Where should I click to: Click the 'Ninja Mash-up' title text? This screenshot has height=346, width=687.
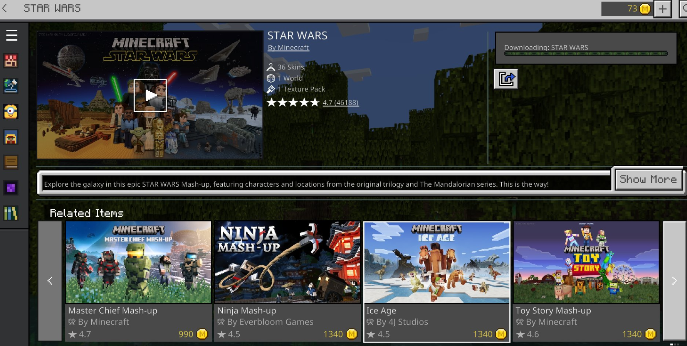coord(247,311)
